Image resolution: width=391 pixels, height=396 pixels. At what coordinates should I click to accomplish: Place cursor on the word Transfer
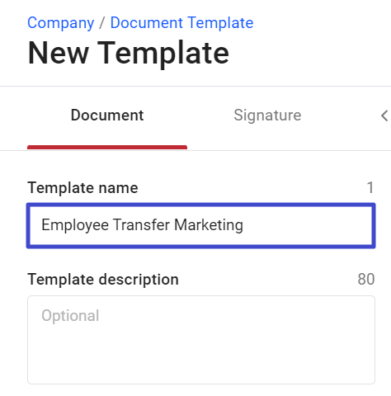tap(141, 224)
